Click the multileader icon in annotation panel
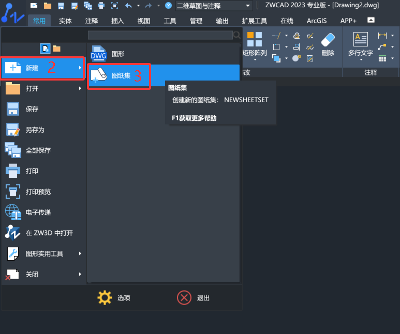Image resolution: width=400 pixels, height=334 pixels. click(x=382, y=47)
